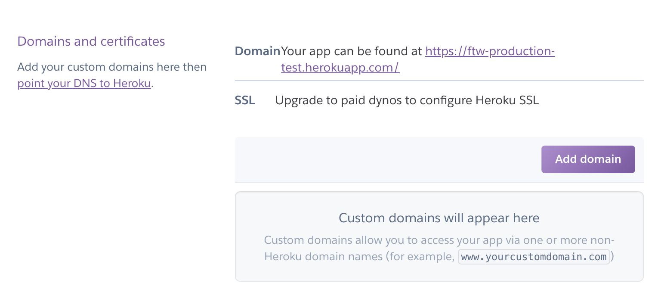Click the purple Add domain control
Image resolution: width=661 pixels, height=308 pixels.
click(x=588, y=159)
